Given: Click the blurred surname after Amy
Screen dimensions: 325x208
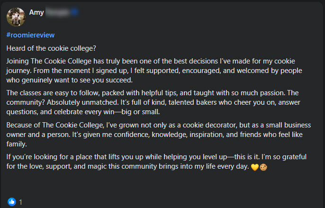Looking at the screenshot, I should (57, 12).
